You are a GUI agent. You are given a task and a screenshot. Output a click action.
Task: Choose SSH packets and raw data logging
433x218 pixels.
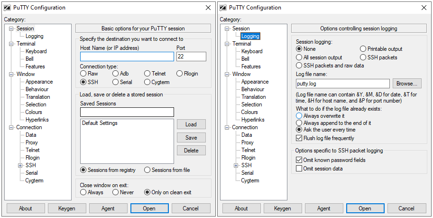click(330, 66)
